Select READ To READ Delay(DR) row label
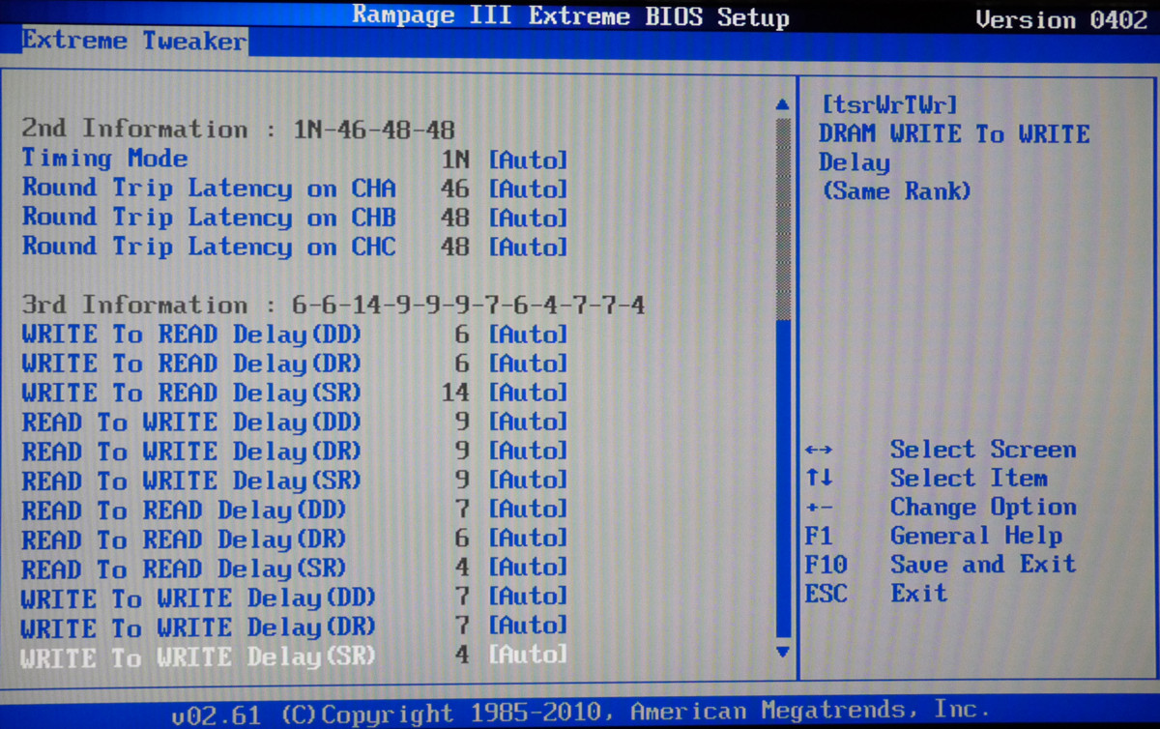1160x729 pixels. pos(184,539)
